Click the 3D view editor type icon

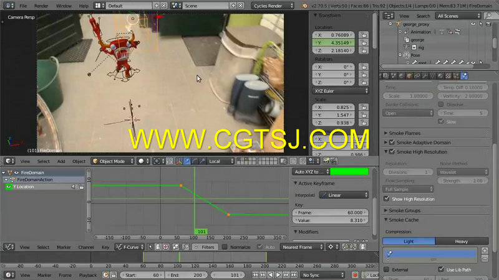[x=10, y=161]
